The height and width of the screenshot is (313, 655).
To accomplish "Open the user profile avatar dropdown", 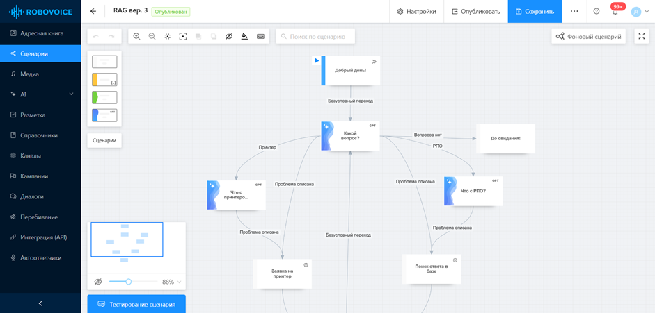I will [x=640, y=12].
